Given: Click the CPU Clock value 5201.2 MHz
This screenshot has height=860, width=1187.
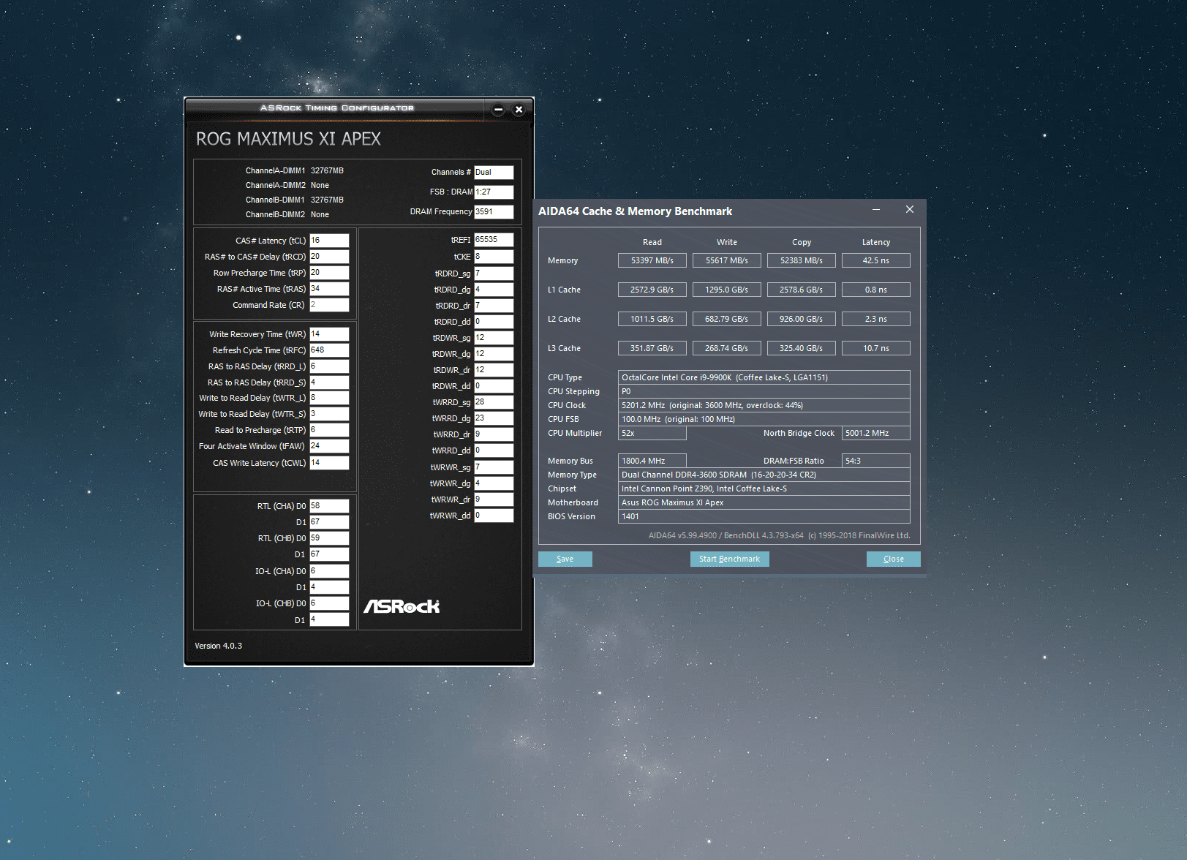Looking at the screenshot, I should click(764, 405).
